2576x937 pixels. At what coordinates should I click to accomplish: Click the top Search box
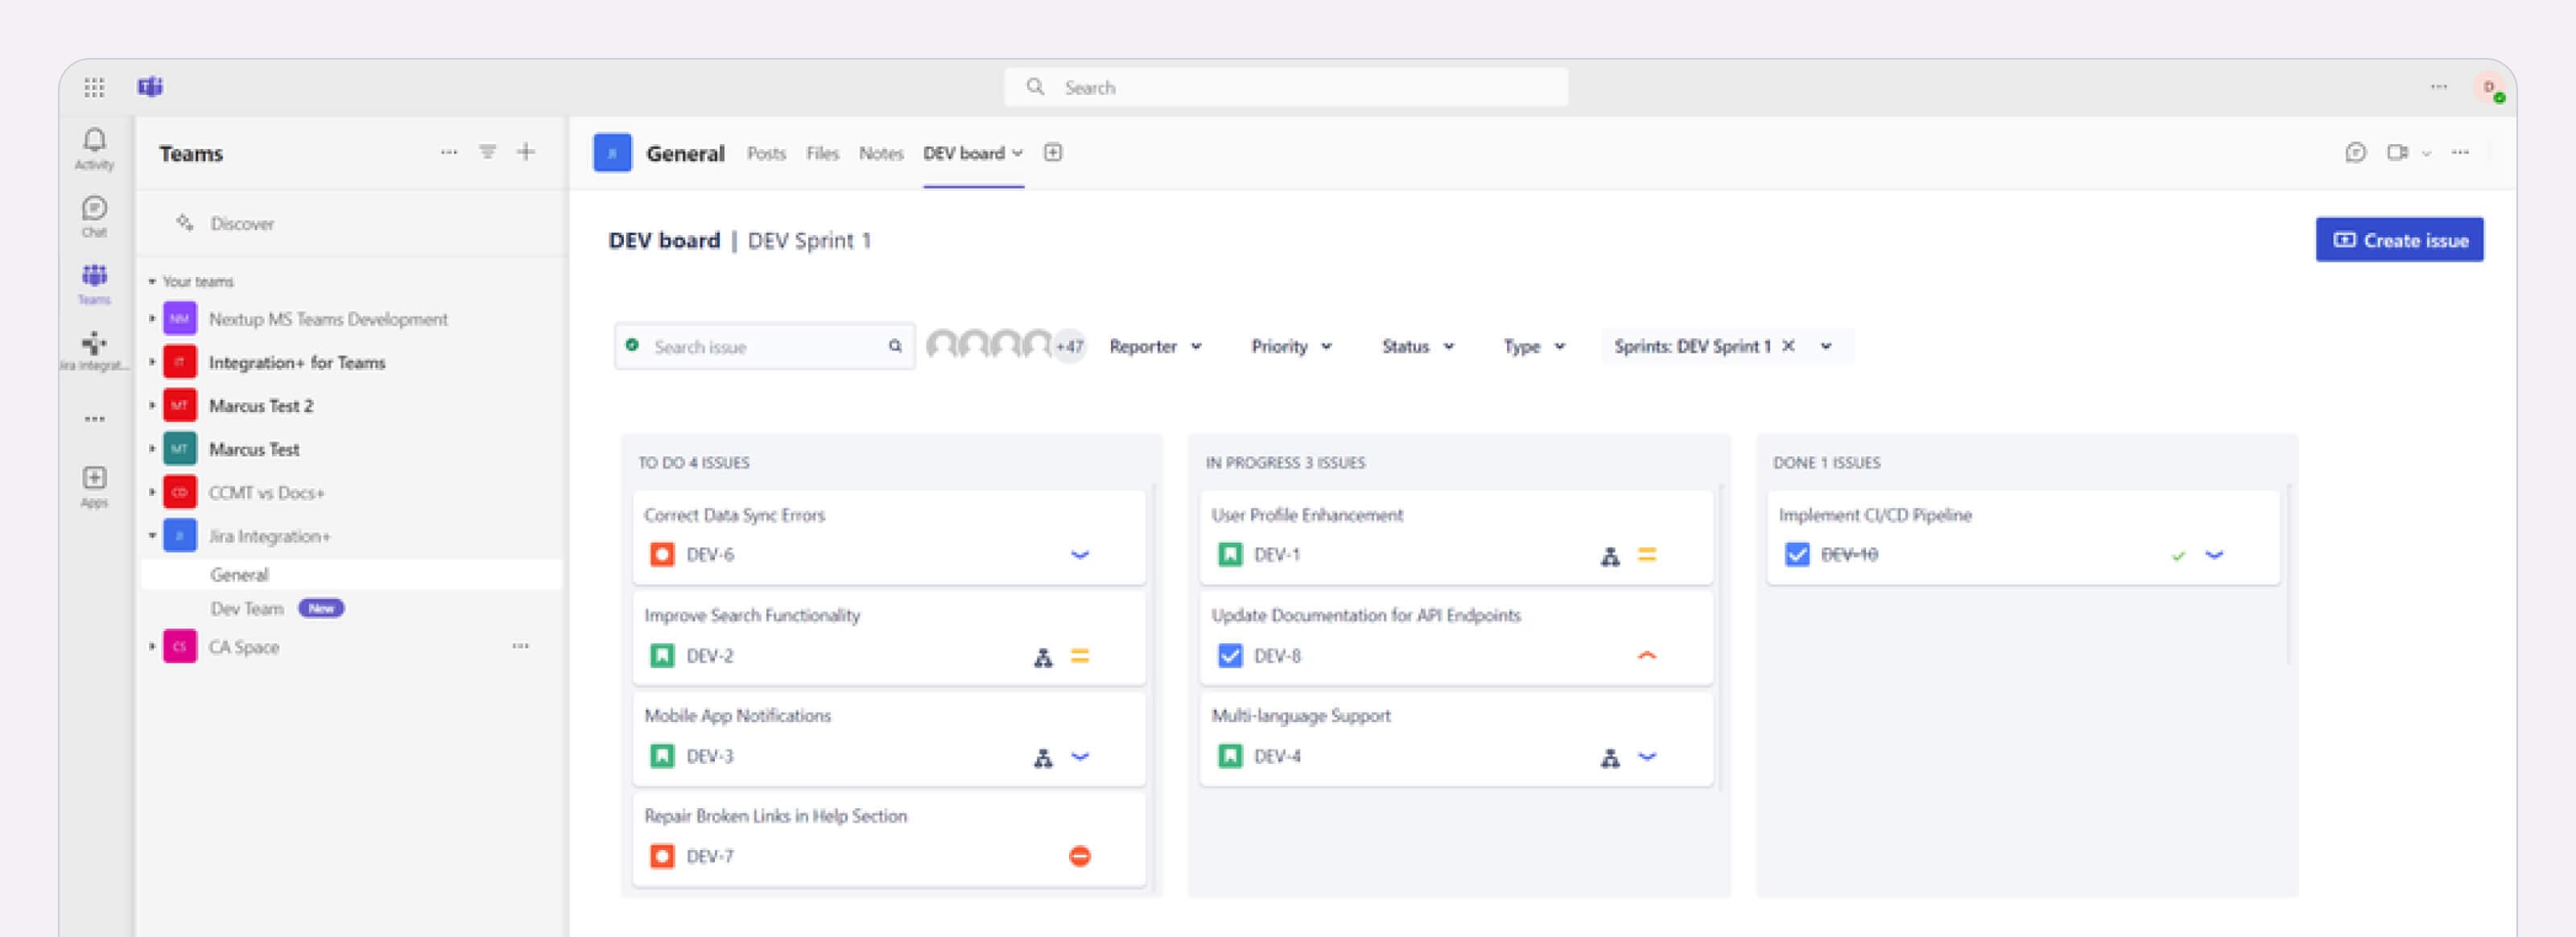tap(1285, 87)
